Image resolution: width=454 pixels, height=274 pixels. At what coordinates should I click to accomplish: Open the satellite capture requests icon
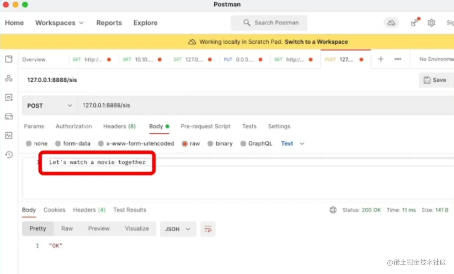click(x=415, y=22)
